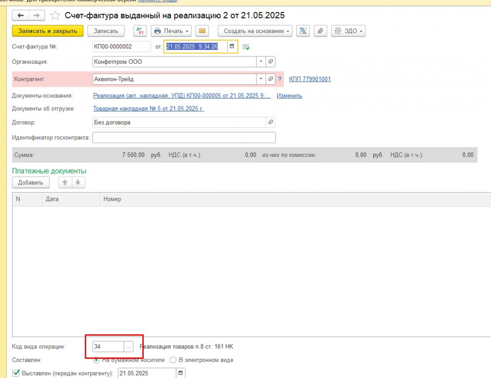Expand the Контрагент dropdown list
The width and height of the screenshot is (491, 378).
(261, 79)
